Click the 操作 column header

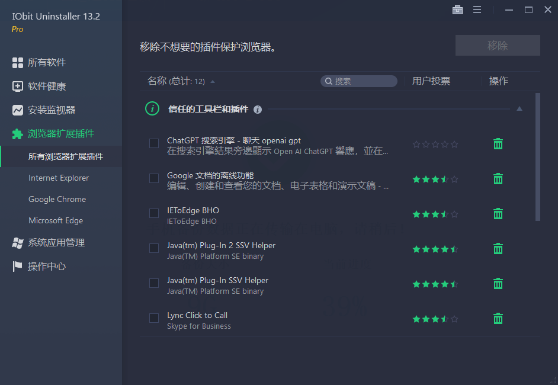click(x=498, y=81)
